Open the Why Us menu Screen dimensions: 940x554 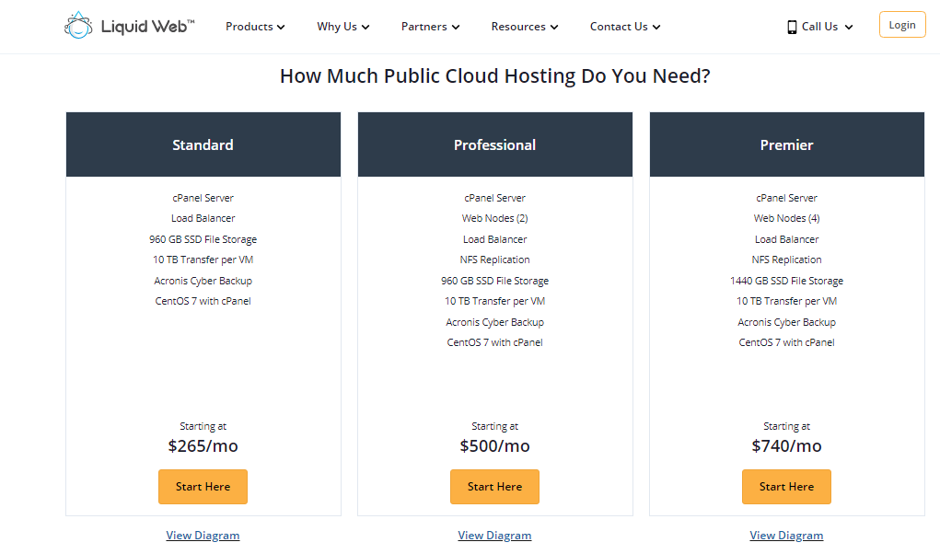point(343,27)
